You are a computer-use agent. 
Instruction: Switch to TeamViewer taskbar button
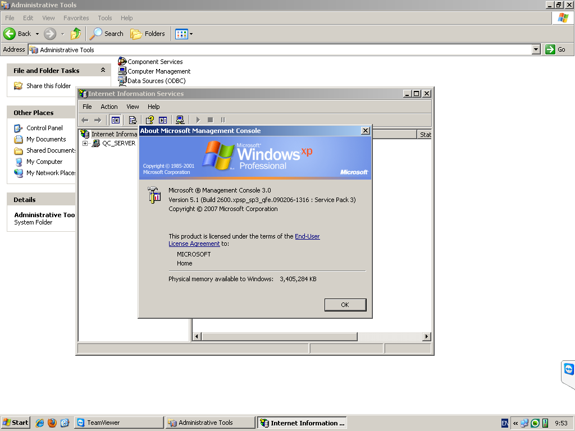119,423
